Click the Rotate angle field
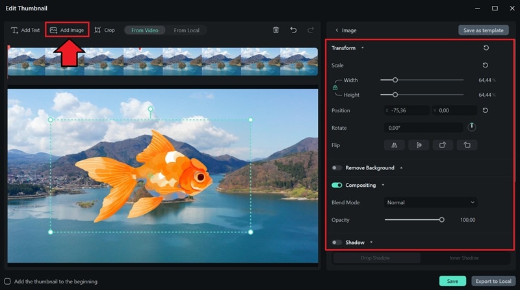The height and width of the screenshot is (290, 520). click(x=423, y=128)
